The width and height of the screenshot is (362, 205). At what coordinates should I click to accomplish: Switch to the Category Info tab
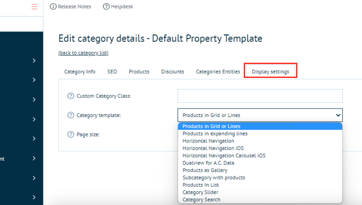click(80, 72)
